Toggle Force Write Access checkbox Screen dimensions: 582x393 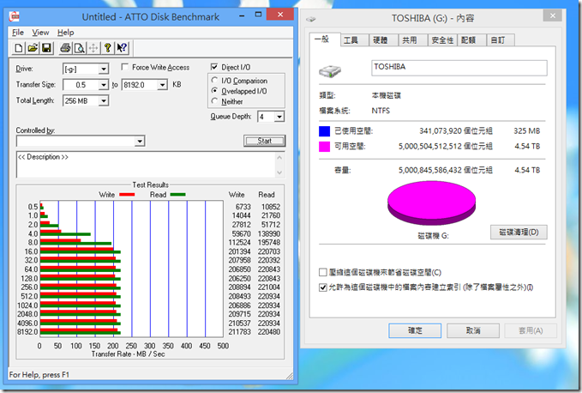pos(125,67)
